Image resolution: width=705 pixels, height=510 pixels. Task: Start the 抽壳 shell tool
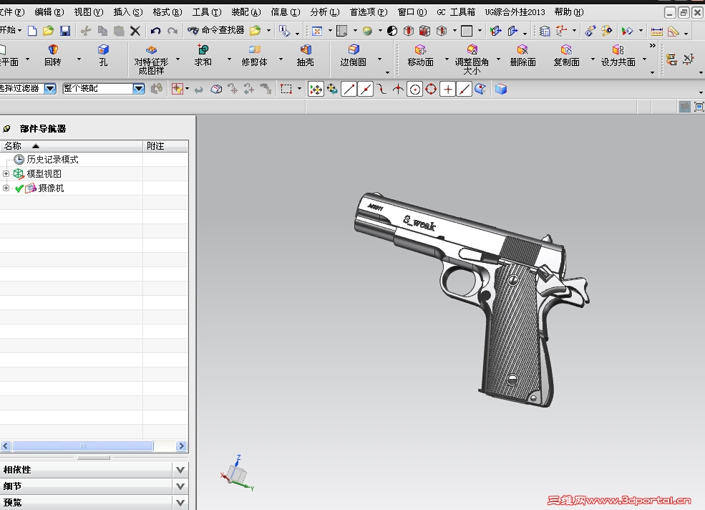coord(306,56)
